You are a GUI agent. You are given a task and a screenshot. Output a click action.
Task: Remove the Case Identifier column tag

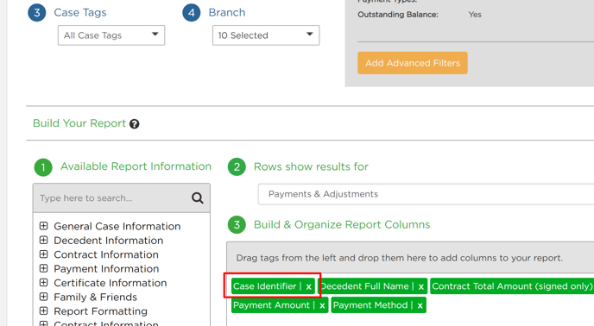click(x=309, y=286)
